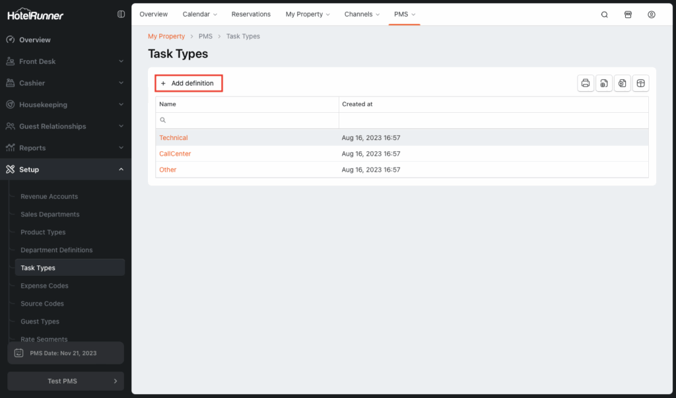Select Expense Codes in the Setup menu

click(x=44, y=286)
